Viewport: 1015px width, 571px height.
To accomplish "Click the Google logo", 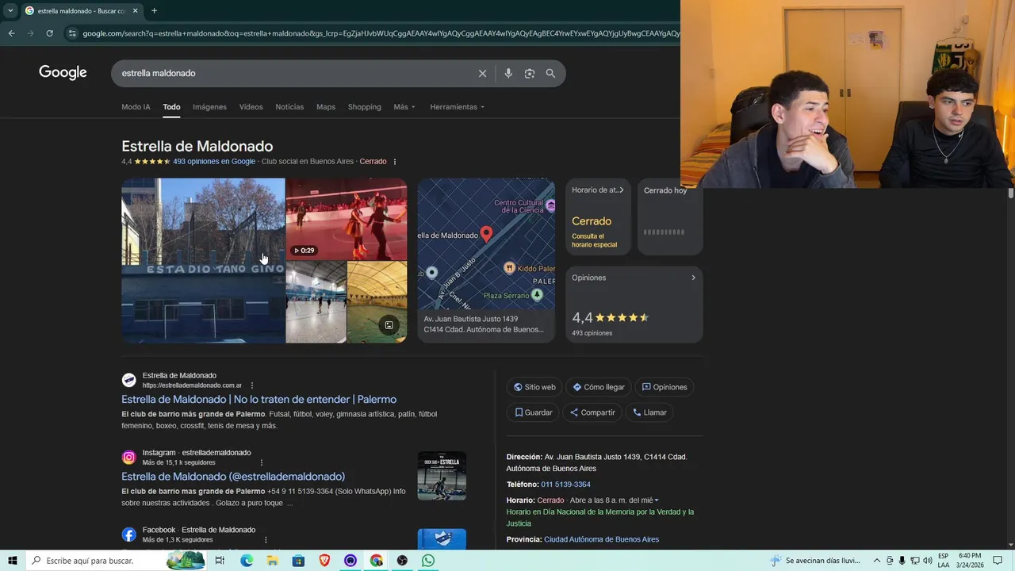I will coord(63,73).
